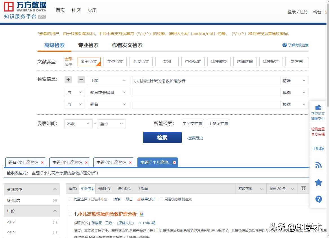Enable the 批量选择 checkbox
The image size is (329, 238).
click(70, 199)
